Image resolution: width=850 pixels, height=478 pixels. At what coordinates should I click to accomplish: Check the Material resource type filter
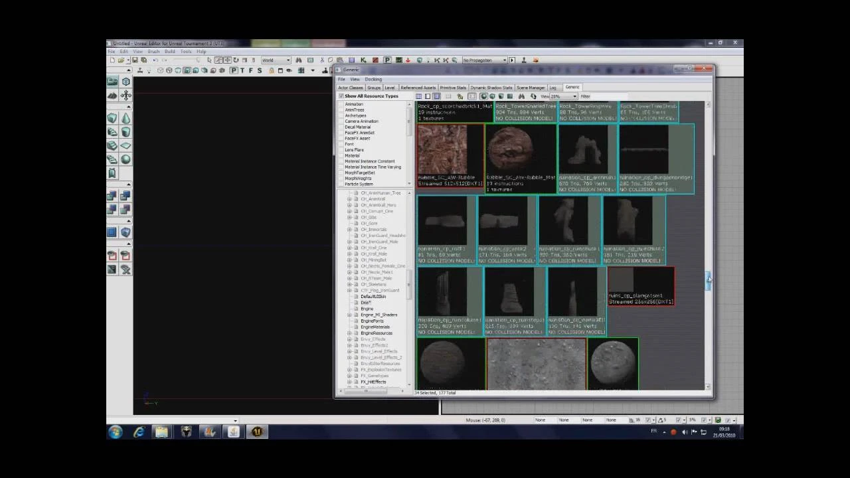(341, 155)
